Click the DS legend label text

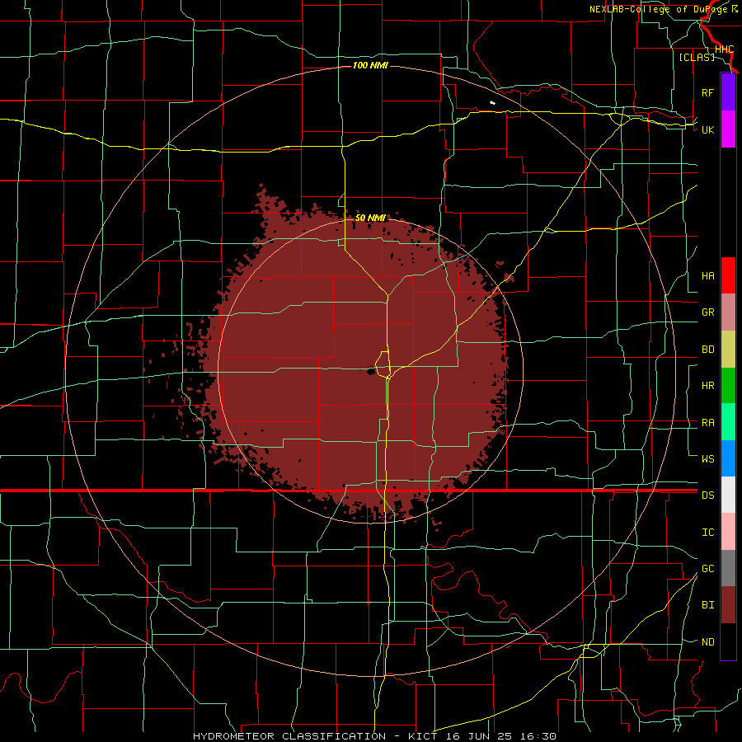[x=707, y=495]
